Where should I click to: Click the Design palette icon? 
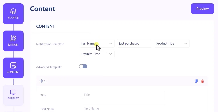point(13,38)
